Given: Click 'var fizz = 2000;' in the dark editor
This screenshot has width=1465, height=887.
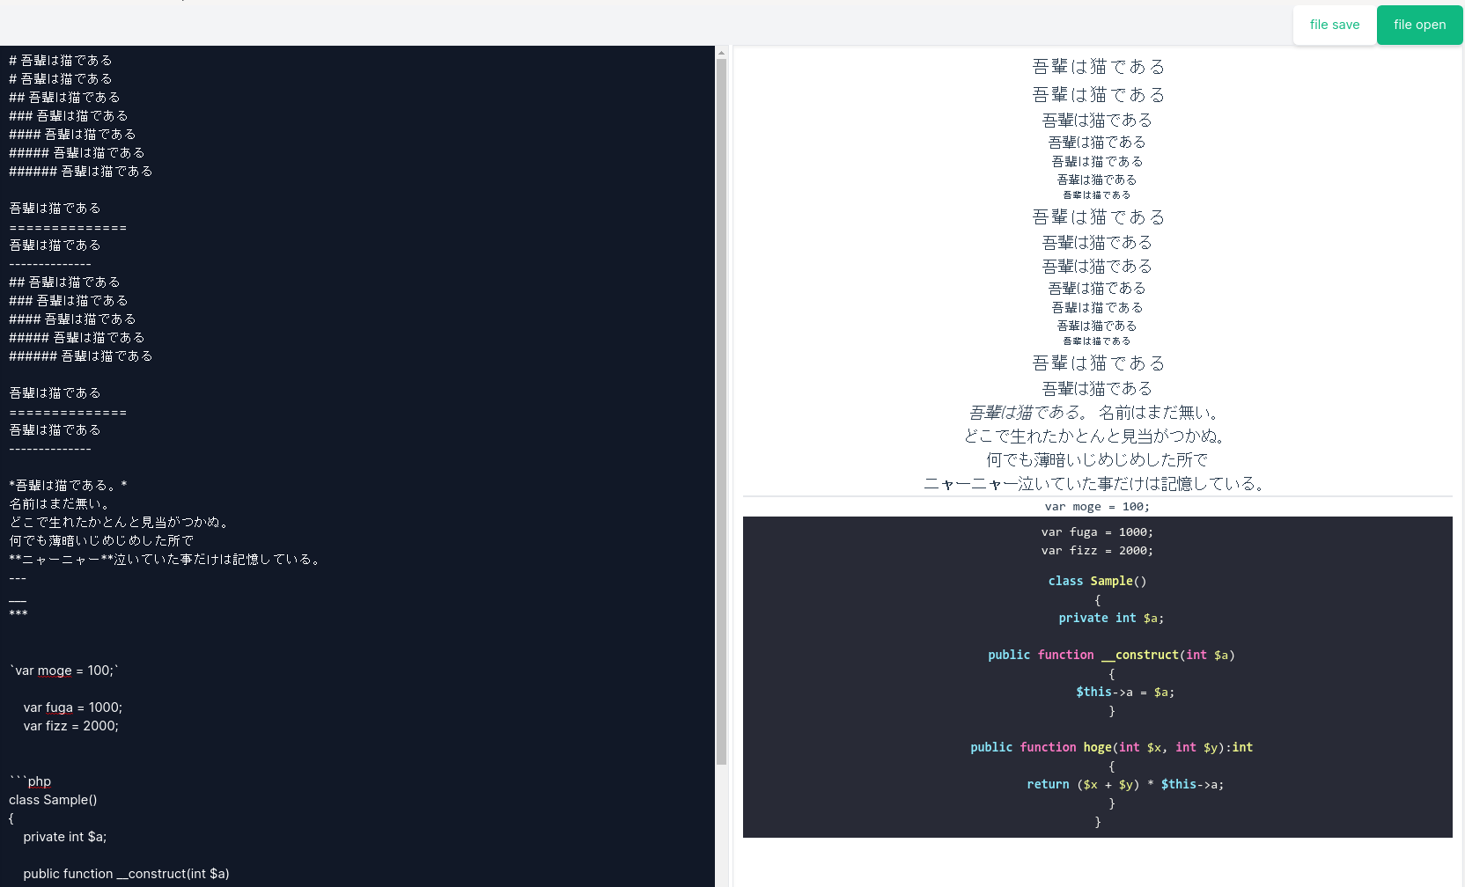Looking at the screenshot, I should (x=71, y=726).
